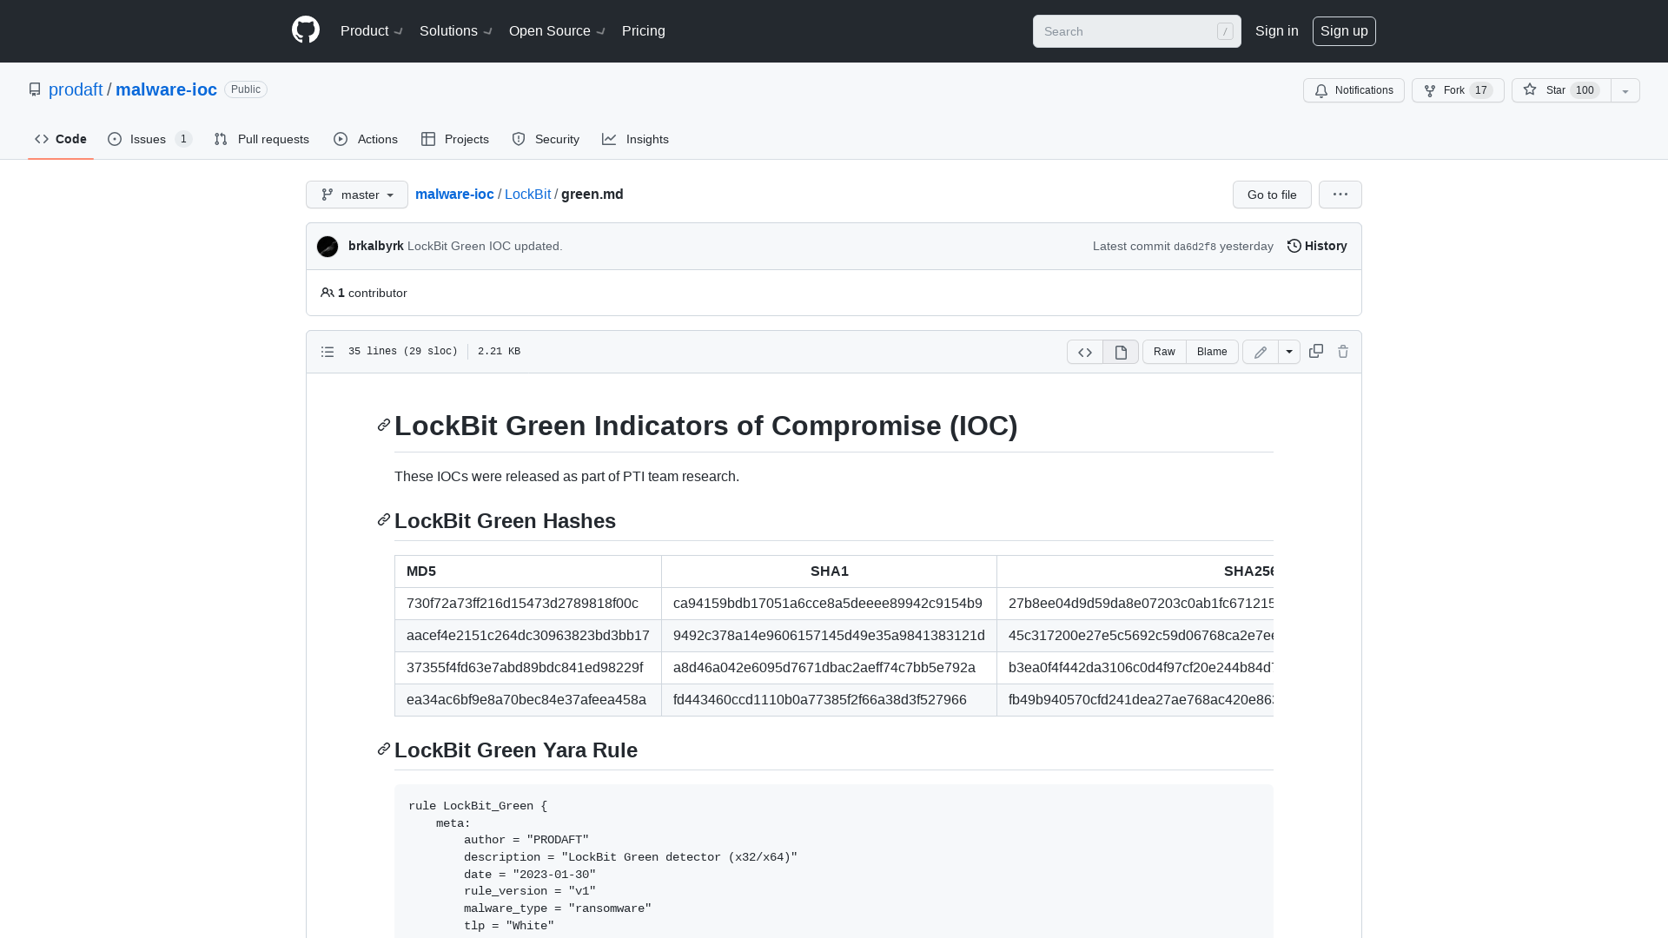Select SHA1 hash ca94159bdb17051a6cce8a5deeee89942c9154b9
The image size is (1668, 938).
[x=828, y=603]
